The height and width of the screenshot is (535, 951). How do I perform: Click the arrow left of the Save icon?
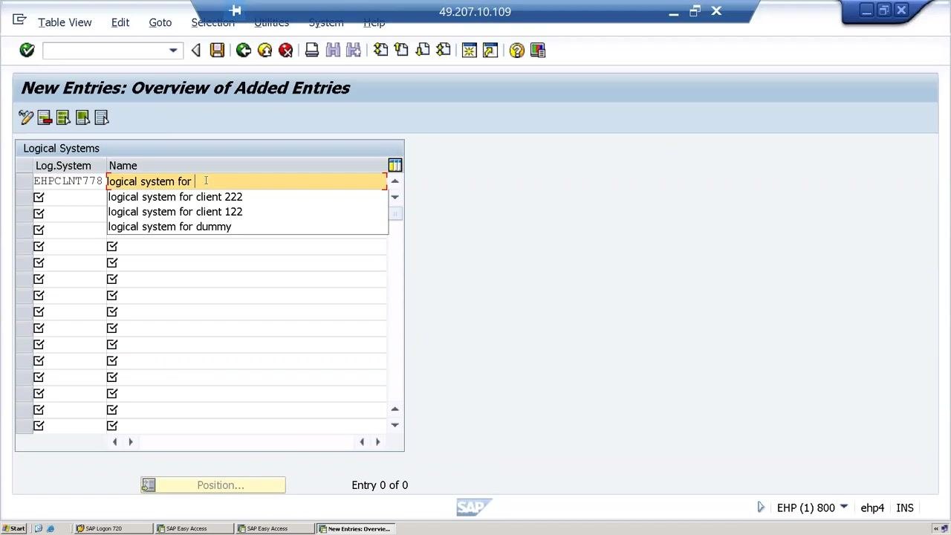coord(195,50)
